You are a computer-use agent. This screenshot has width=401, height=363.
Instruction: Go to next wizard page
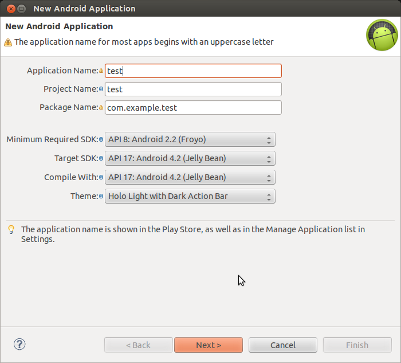pyautogui.click(x=209, y=345)
